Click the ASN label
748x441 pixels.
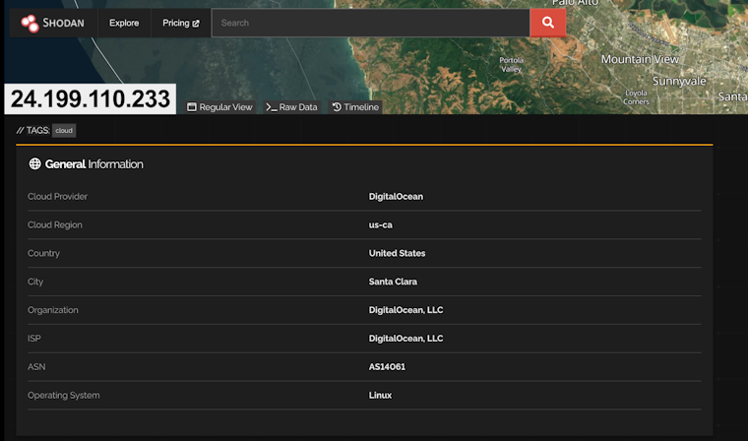(36, 366)
